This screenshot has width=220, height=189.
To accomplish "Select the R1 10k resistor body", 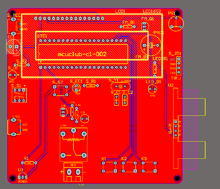I will point(29,163).
